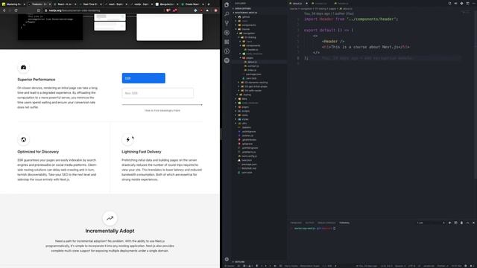Click the browser address bar showing nextjs.org
Screen dimensions: 477x268
[104, 10]
